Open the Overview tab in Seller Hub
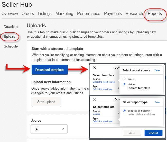Screen dimensions: 167x142 [x=10, y=14]
